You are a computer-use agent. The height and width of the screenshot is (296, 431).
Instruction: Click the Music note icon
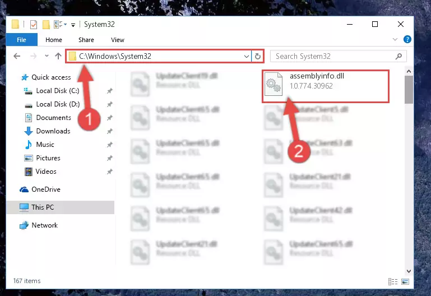(x=29, y=145)
